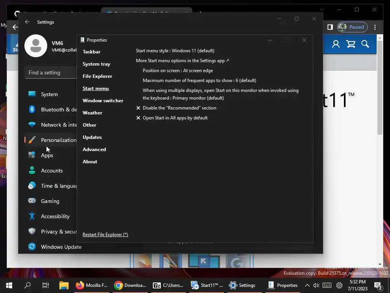
Task: Open the Advanced section
Action: pos(94,150)
